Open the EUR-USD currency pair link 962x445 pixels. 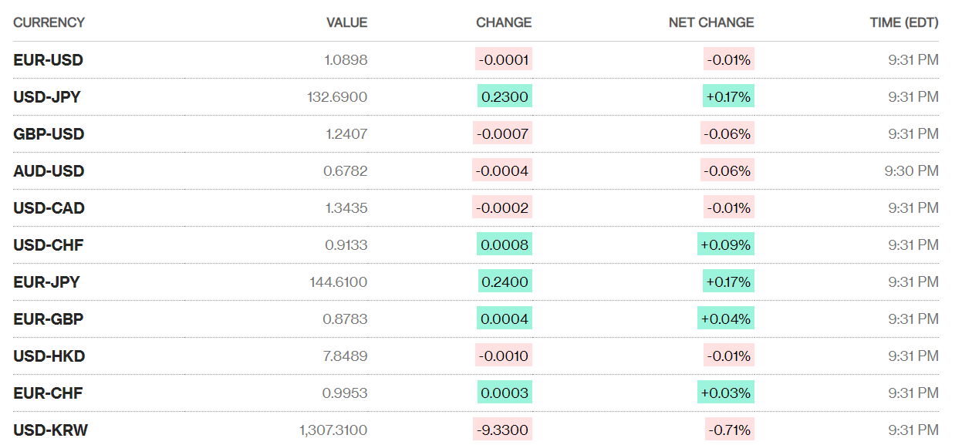coord(48,60)
